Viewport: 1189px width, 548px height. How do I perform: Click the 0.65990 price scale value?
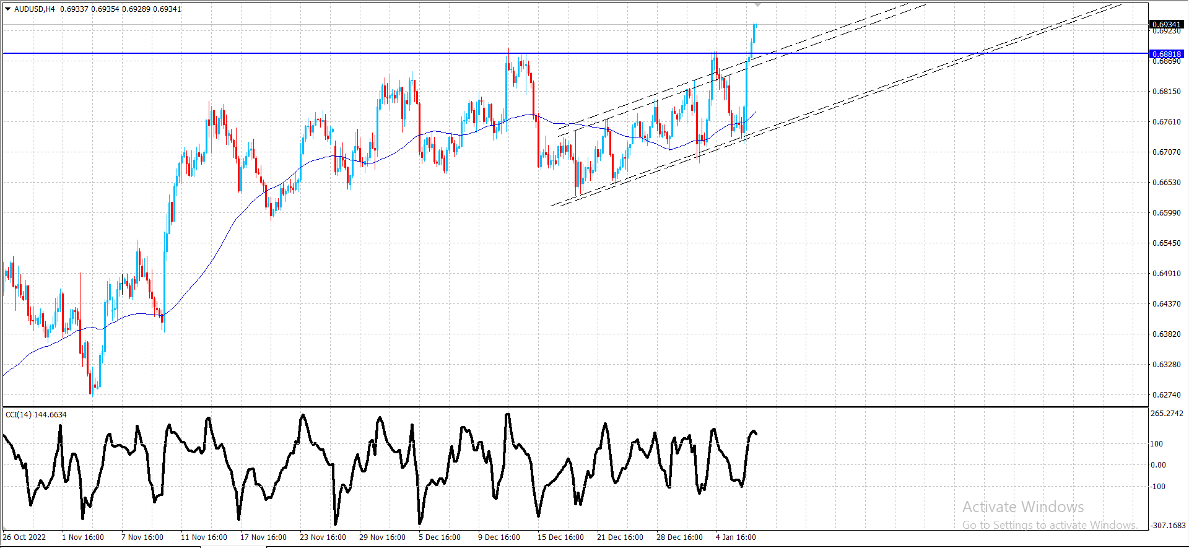tap(1166, 212)
